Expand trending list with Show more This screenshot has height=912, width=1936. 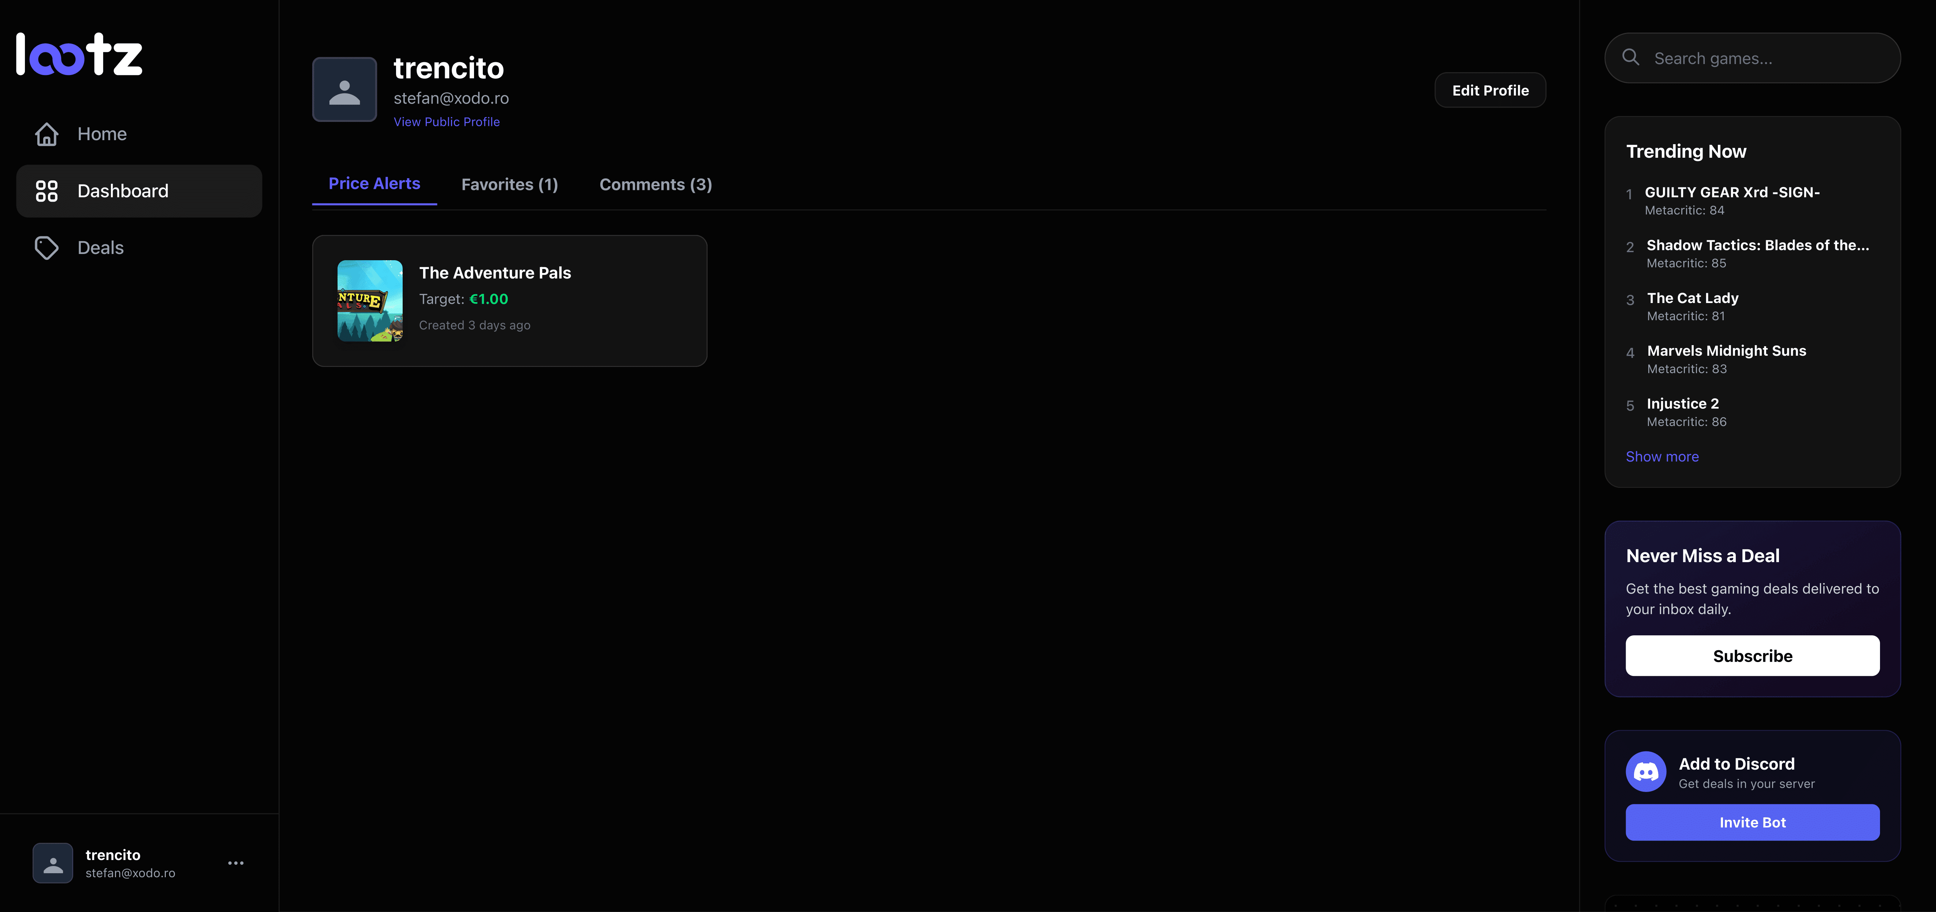[x=1662, y=457]
